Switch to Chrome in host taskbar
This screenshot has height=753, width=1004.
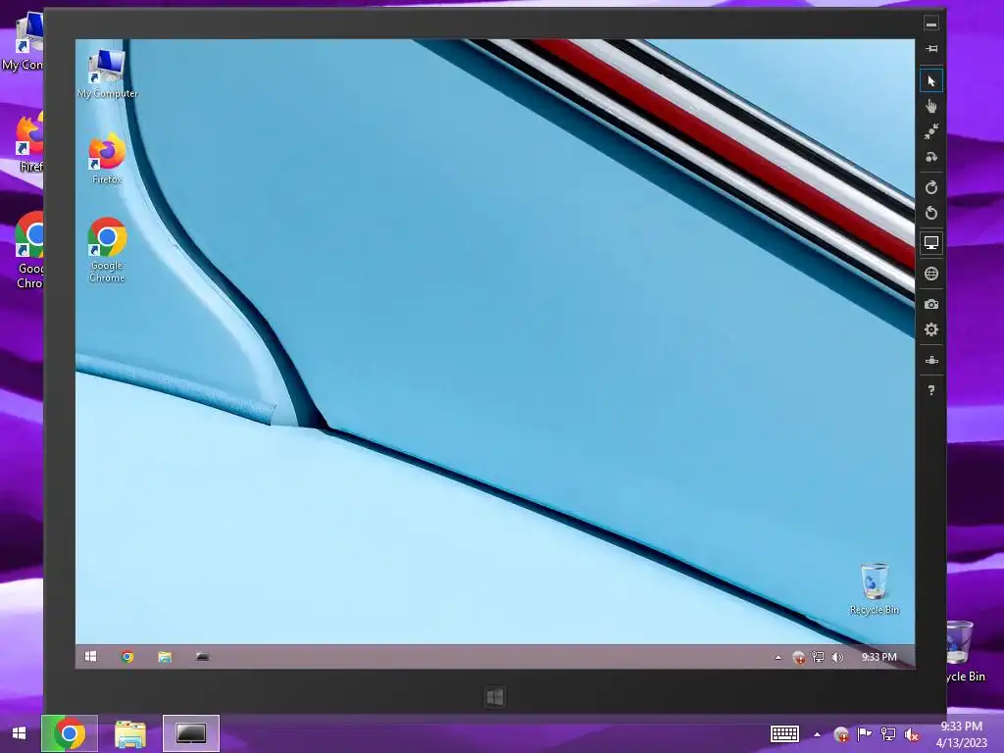tap(70, 733)
